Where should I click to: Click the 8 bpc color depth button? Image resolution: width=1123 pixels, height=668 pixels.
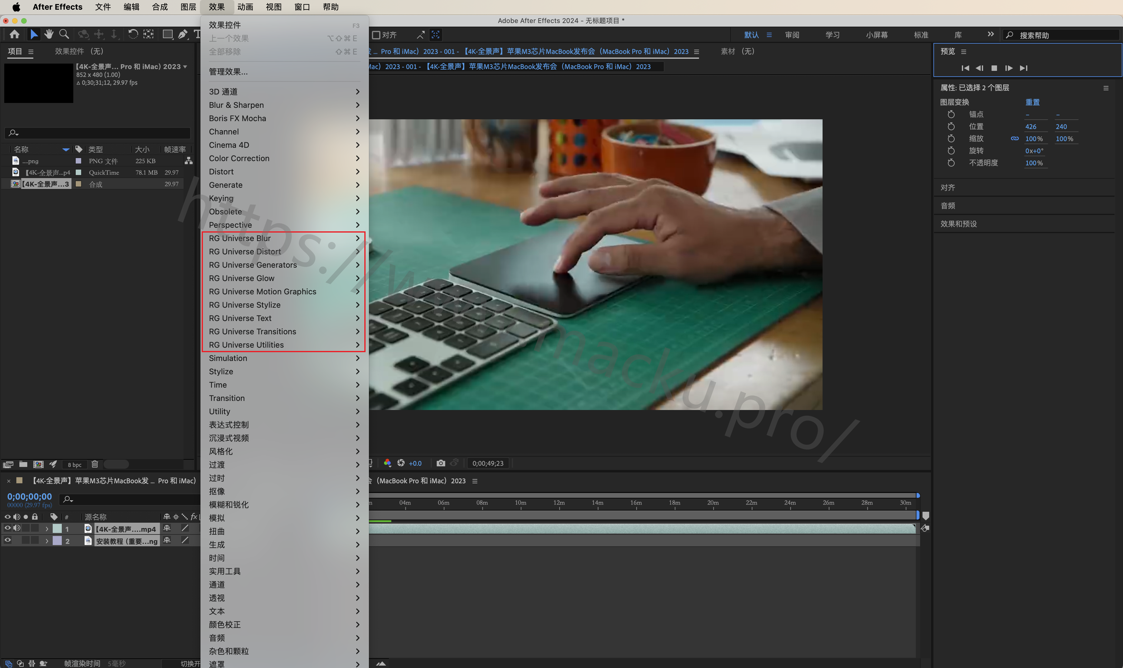(x=75, y=465)
